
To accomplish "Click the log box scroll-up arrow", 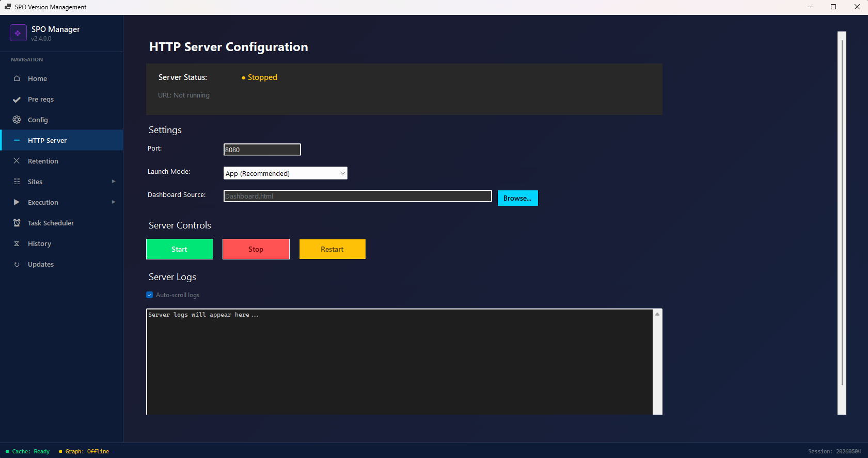I will (x=657, y=314).
